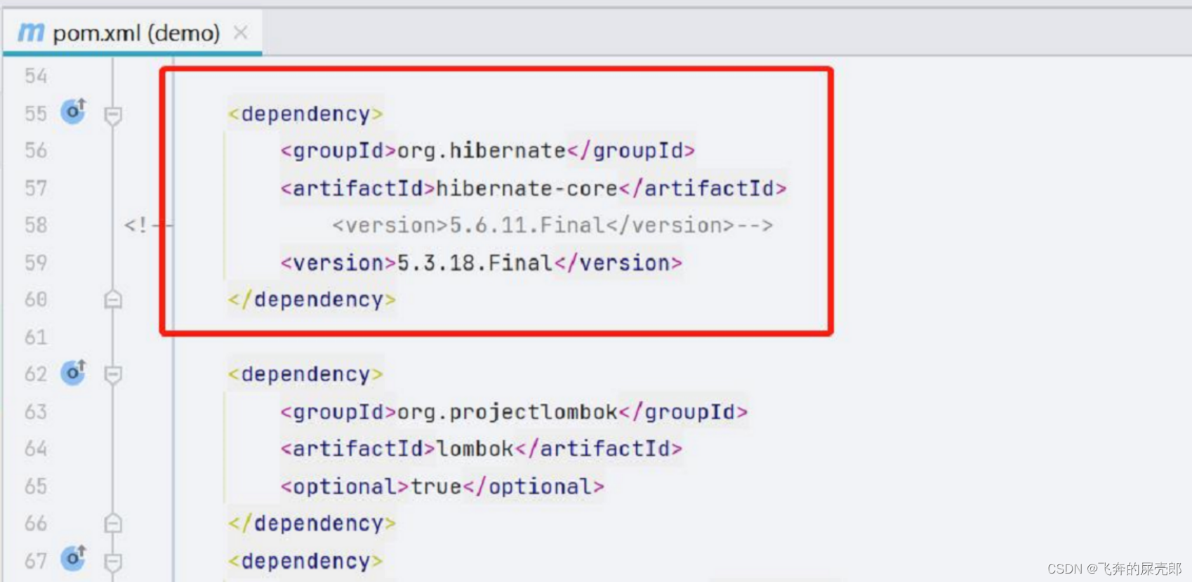Click the opening dependency tag on line 62

305,374
